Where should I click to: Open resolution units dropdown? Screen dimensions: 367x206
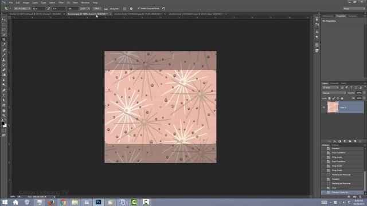pyautogui.click(x=85, y=9)
